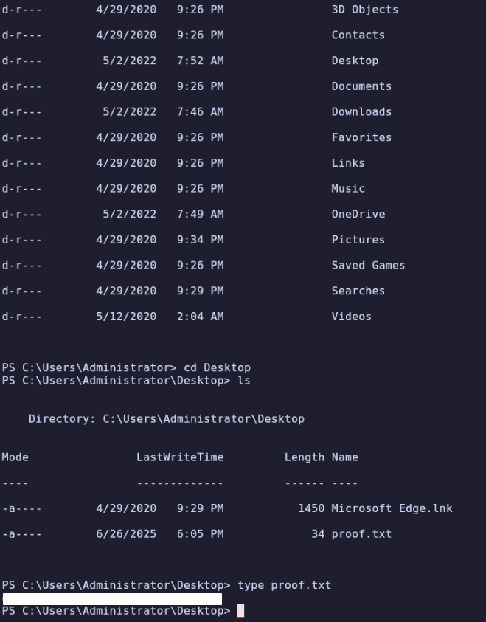The width and height of the screenshot is (486, 622).
Task: Click the 3D Objects directory entry
Action: 365,10
